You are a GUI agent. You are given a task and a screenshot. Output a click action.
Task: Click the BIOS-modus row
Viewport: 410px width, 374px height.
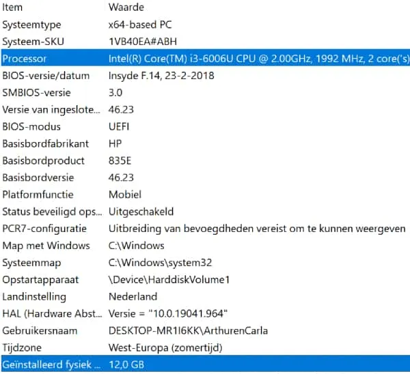[31, 127]
